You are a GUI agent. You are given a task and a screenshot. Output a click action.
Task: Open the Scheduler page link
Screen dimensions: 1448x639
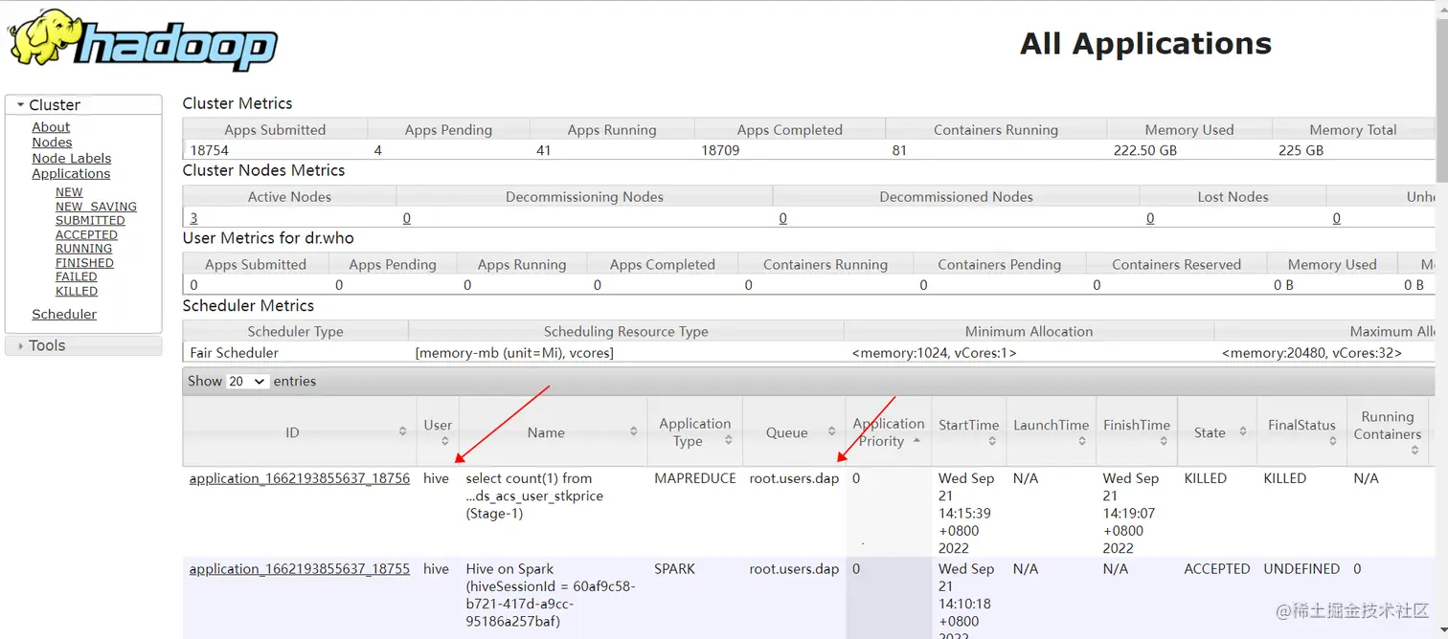click(64, 314)
